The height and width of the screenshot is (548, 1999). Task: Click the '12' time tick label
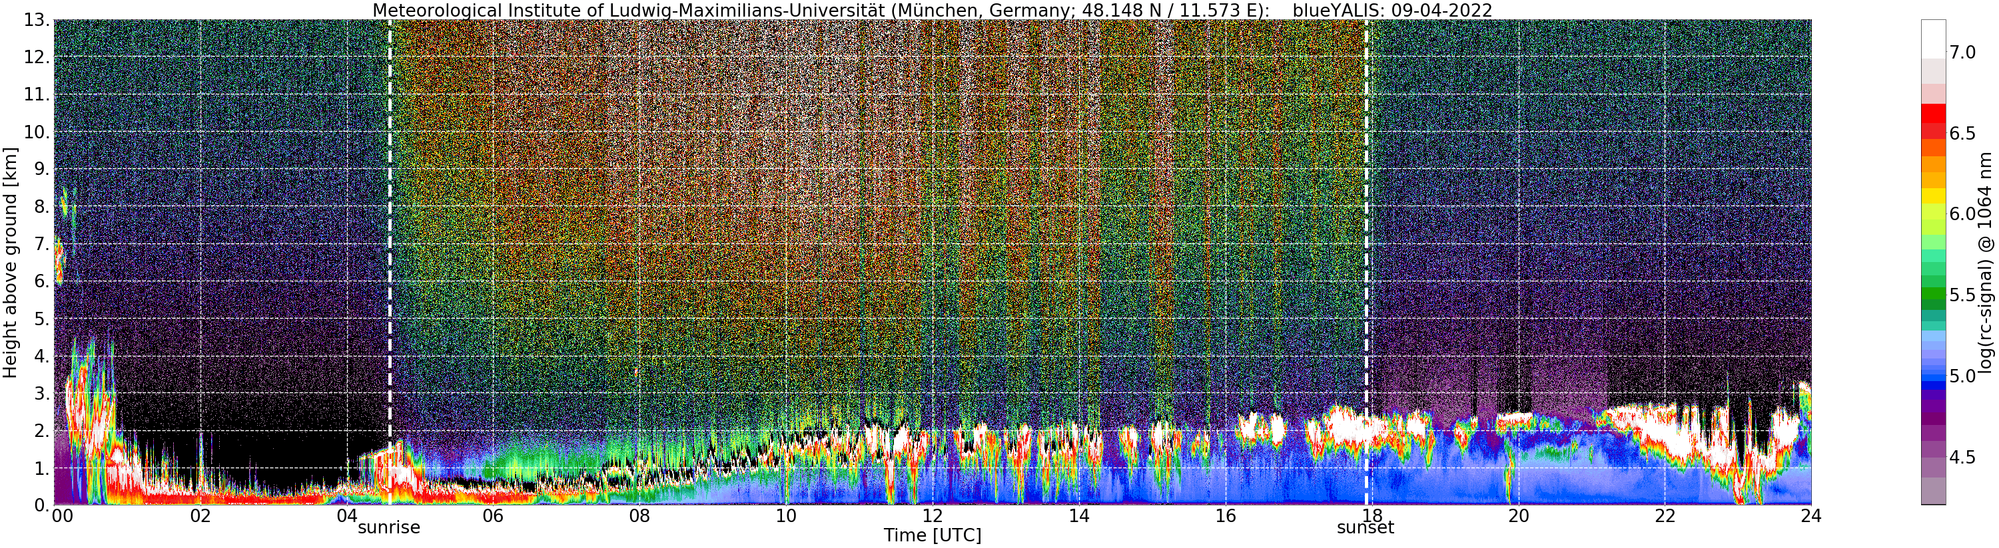coord(932,515)
